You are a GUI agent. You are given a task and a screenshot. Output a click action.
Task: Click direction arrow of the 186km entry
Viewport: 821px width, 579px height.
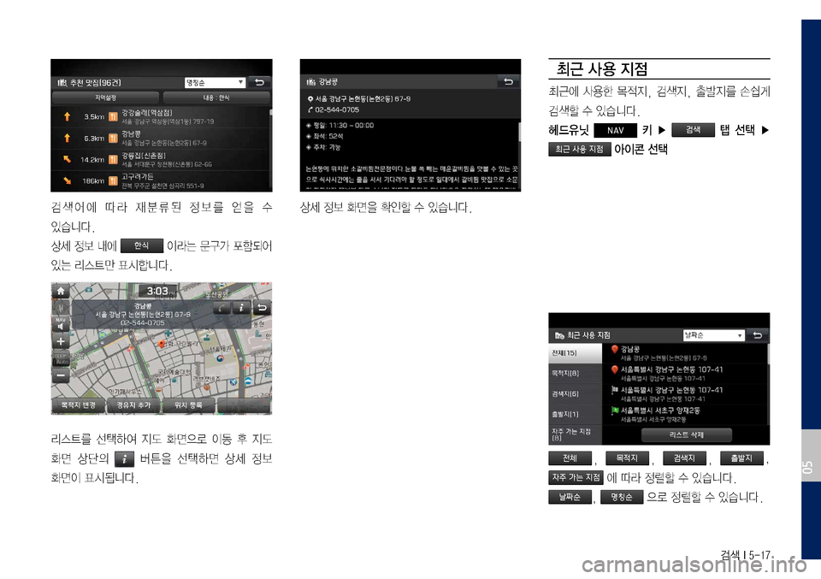click(67, 180)
